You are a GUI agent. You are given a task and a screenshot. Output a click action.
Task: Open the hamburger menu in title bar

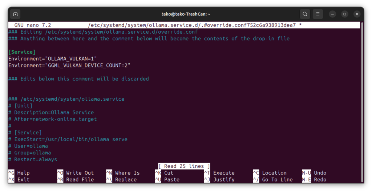(x=318, y=14)
